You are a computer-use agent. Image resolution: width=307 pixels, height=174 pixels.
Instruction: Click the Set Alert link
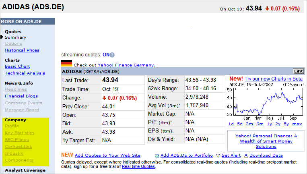231,155
